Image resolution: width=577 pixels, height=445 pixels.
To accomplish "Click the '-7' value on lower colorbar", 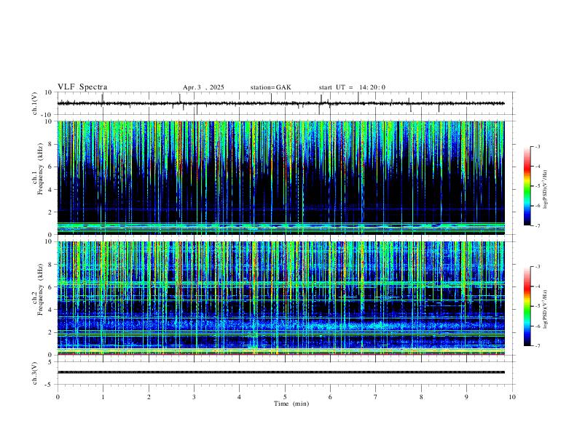I will tap(537, 346).
